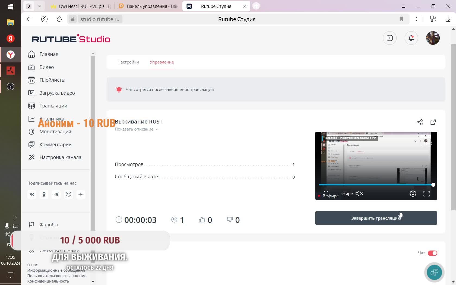
Task: Open File Explorer from taskbar
Action: (x=11, y=23)
